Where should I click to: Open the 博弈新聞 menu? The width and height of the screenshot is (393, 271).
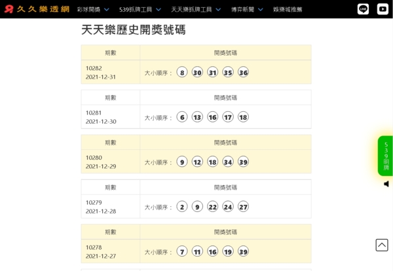(x=246, y=10)
